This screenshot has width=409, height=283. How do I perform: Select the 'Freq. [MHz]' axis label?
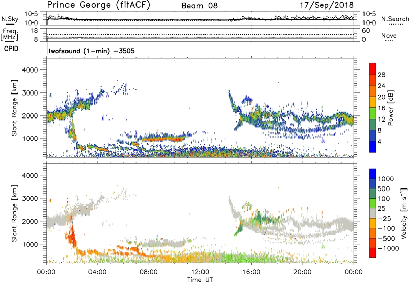pyautogui.click(x=10, y=34)
